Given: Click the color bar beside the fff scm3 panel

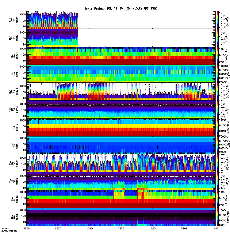Looking at the screenshot, I should tap(217, 181).
